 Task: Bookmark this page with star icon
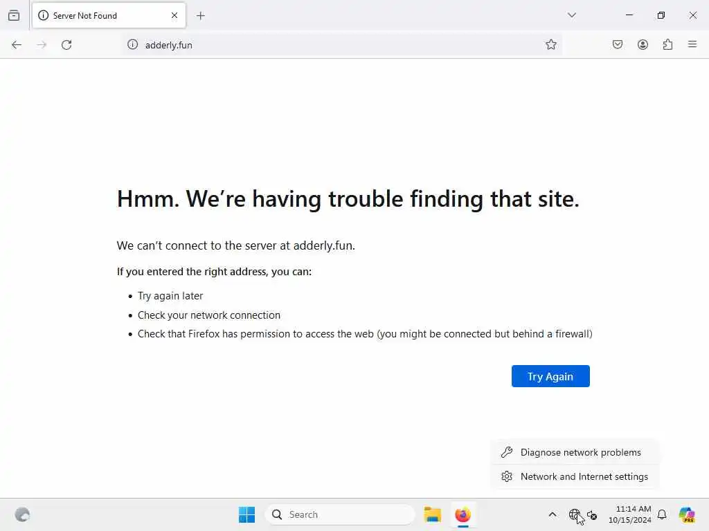point(550,44)
